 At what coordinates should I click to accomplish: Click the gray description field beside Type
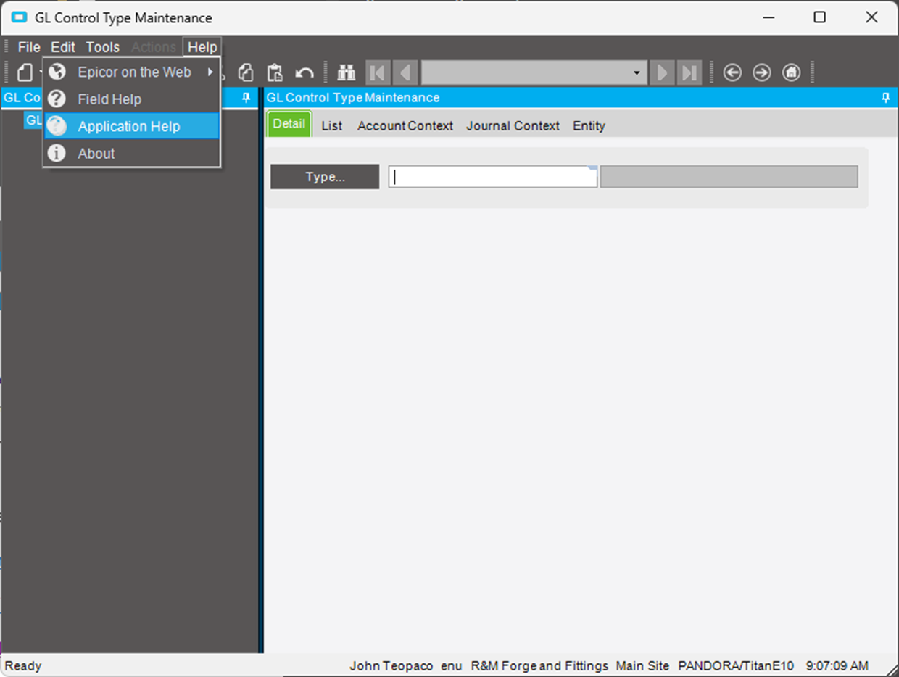[x=729, y=177]
